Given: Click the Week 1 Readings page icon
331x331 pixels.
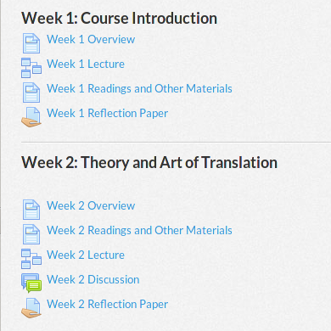Looking at the screenshot, I should (31, 93).
